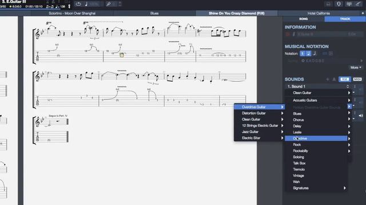Open Overdrive Guitar submenu

tap(259, 107)
